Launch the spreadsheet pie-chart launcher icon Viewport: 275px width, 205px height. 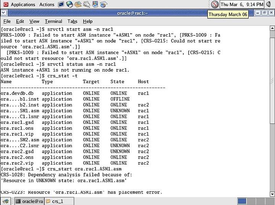(x=104, y=4)
